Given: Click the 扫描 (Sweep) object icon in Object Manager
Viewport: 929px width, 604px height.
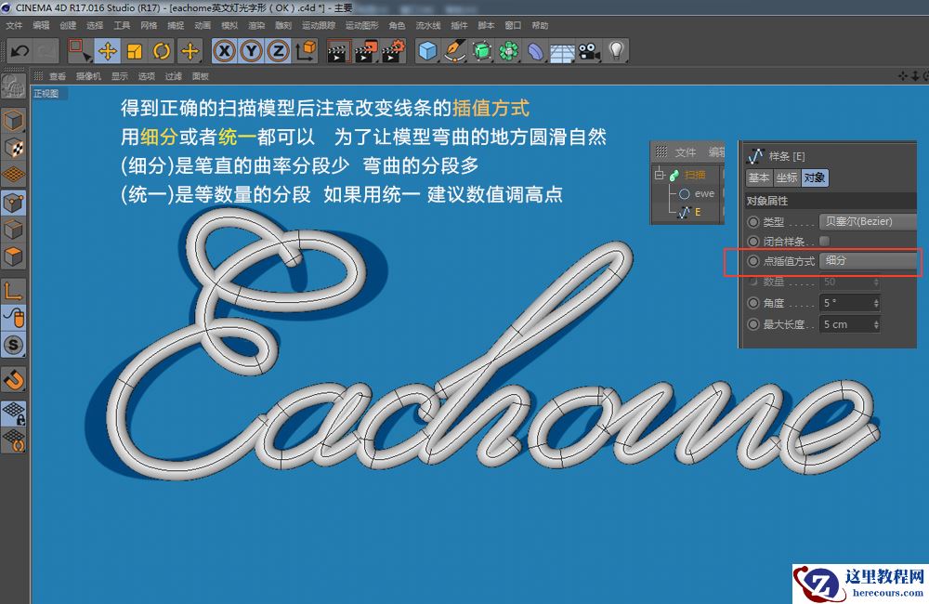Looking at the screenshot, I should click(x=675, y=174).
